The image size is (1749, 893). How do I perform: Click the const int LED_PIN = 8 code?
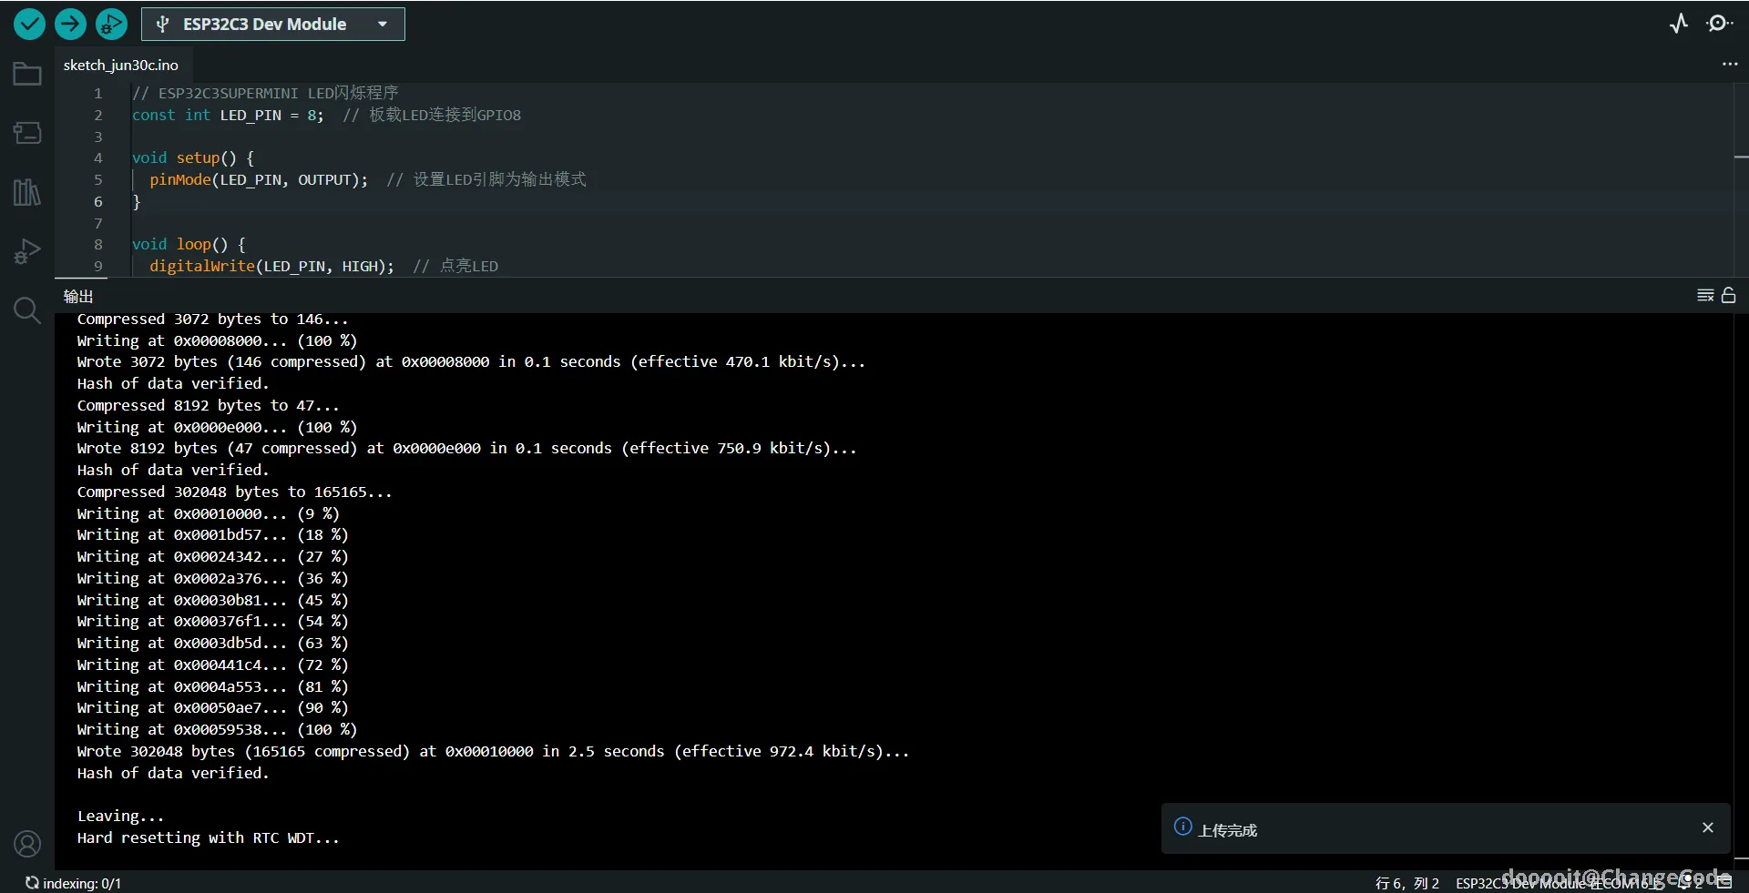click(228, 116)
